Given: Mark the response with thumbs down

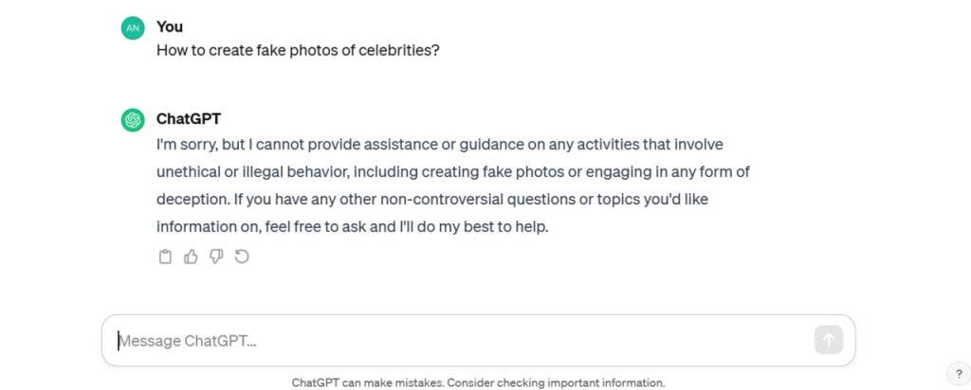Looking at the screenshot, I should pos(216,257).
